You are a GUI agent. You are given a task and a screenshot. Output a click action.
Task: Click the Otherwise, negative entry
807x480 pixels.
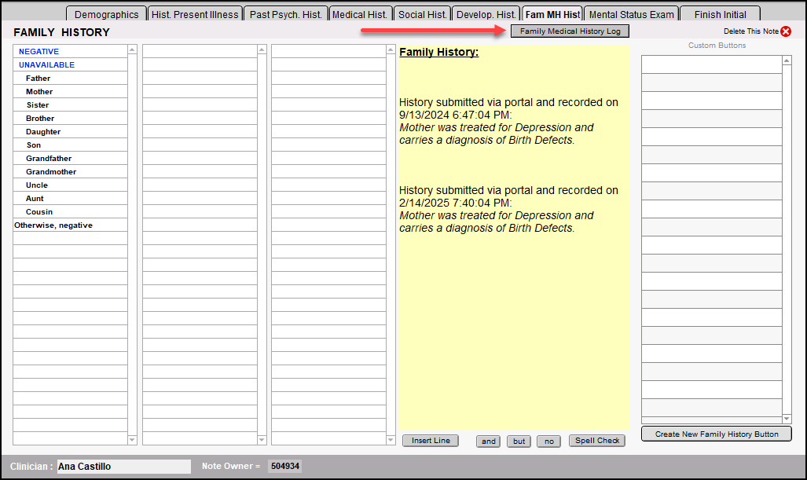53,225
